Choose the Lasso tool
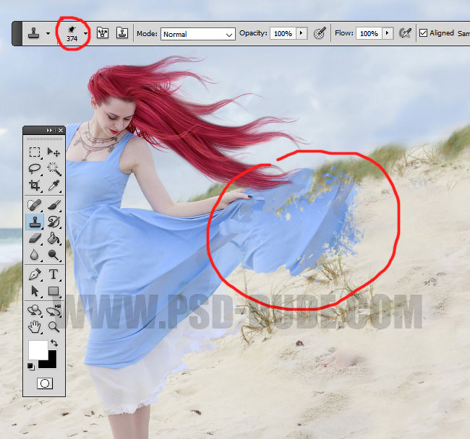This screenshot has width=470, height=439. (x=35, y=168)
